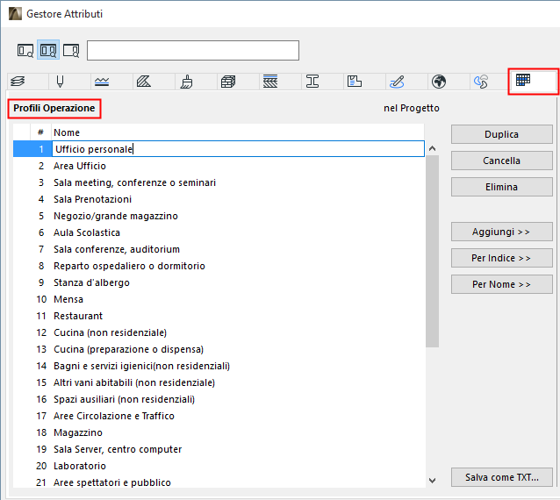
Task: Open the Markup Styles tab
Action: tap(397, 82)
